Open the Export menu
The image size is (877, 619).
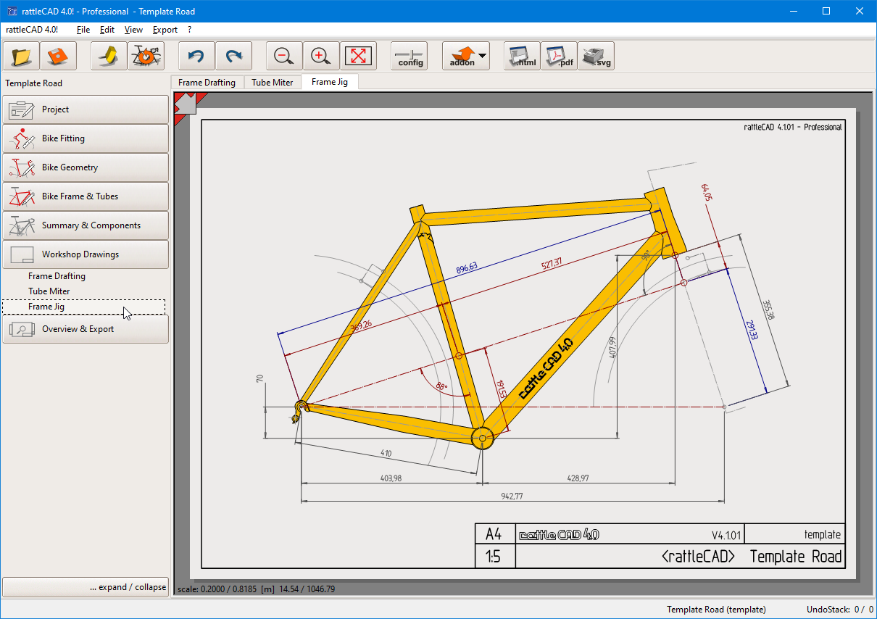click(165, 30)
